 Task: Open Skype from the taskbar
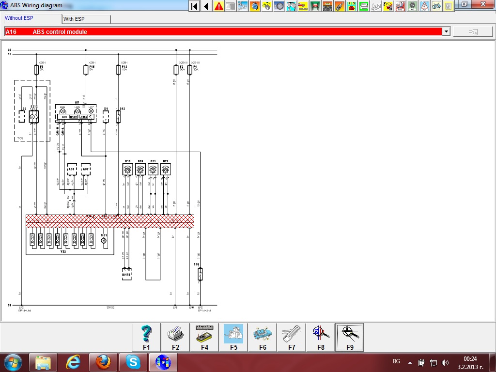(133, 362)
